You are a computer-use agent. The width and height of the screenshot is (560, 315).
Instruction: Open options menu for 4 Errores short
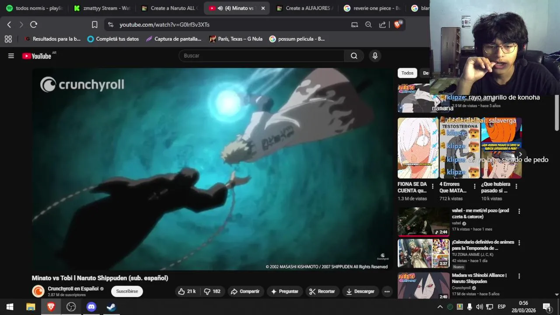pyautogui.click(x=475, y=186)
